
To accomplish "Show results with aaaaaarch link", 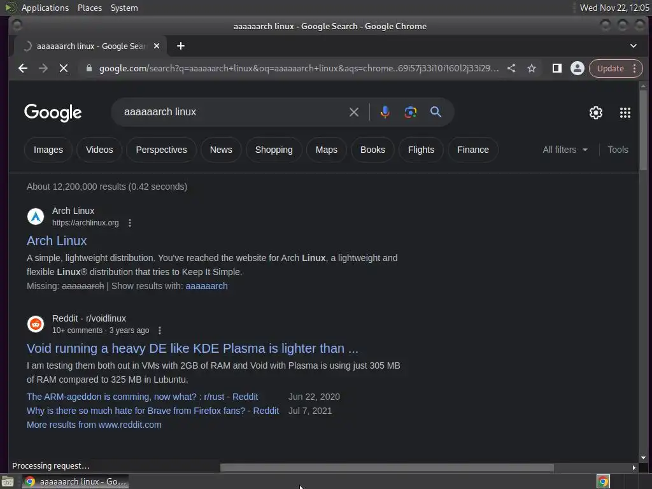I will click(x=206, y=286).
